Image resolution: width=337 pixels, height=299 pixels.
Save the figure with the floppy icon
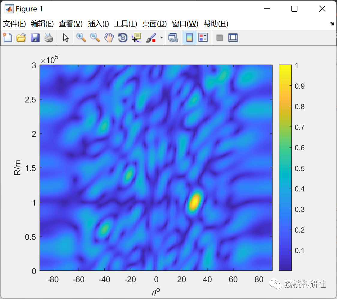click(35, 38)
